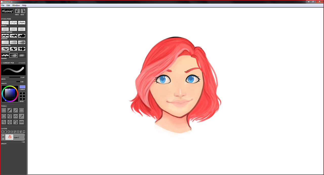Choose the straight line tool

(x=15, y=110)
